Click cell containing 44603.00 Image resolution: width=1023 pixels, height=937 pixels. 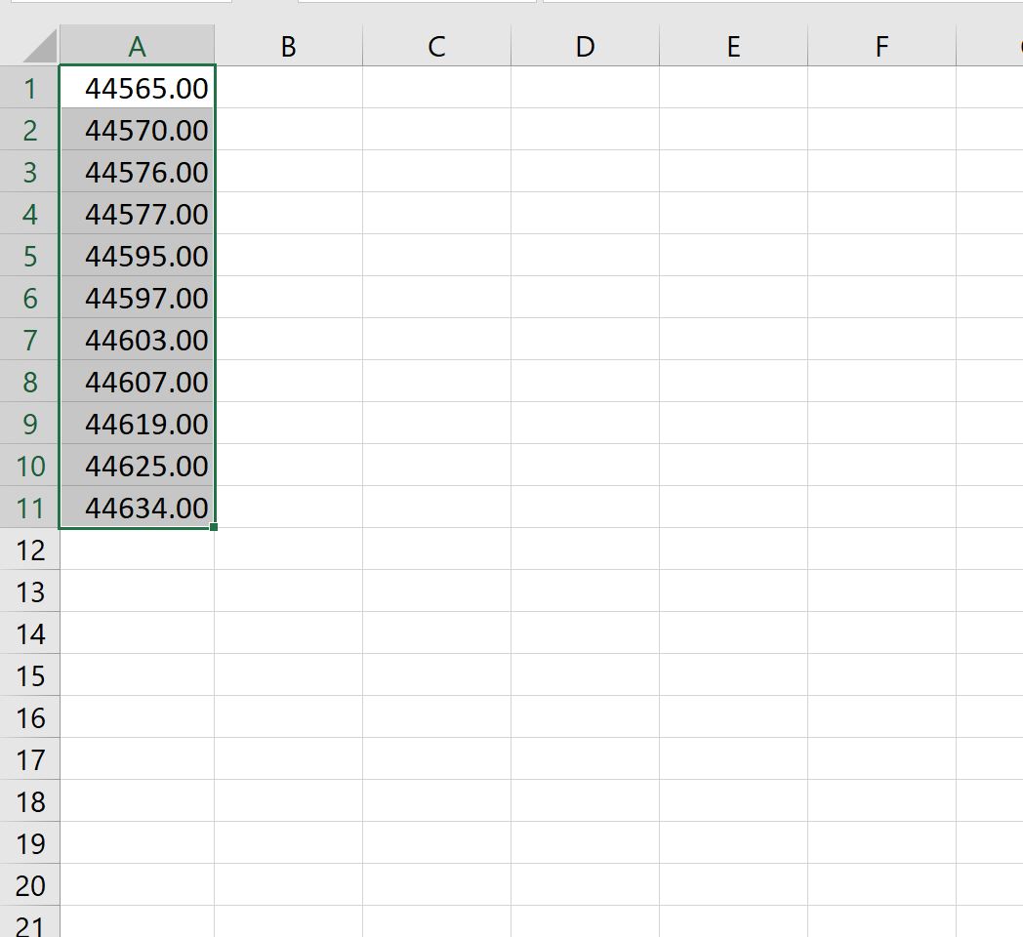click(137, 339)
